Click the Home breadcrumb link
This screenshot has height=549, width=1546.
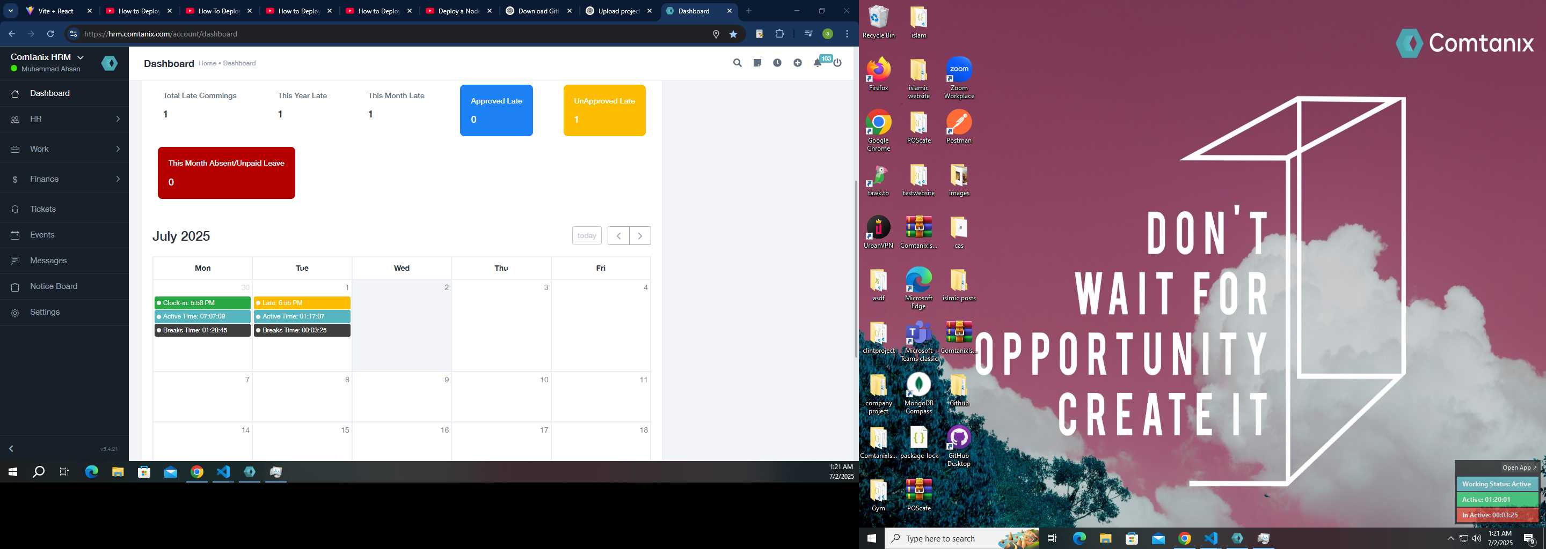207,63
